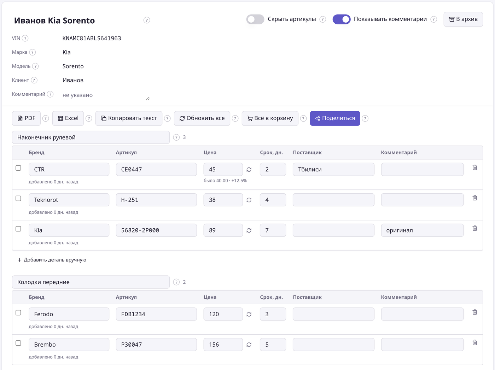Viewport: 495px width, 370px height.
Task: Delete the Brembo P30047 row
Action: (x=475, y=342)
